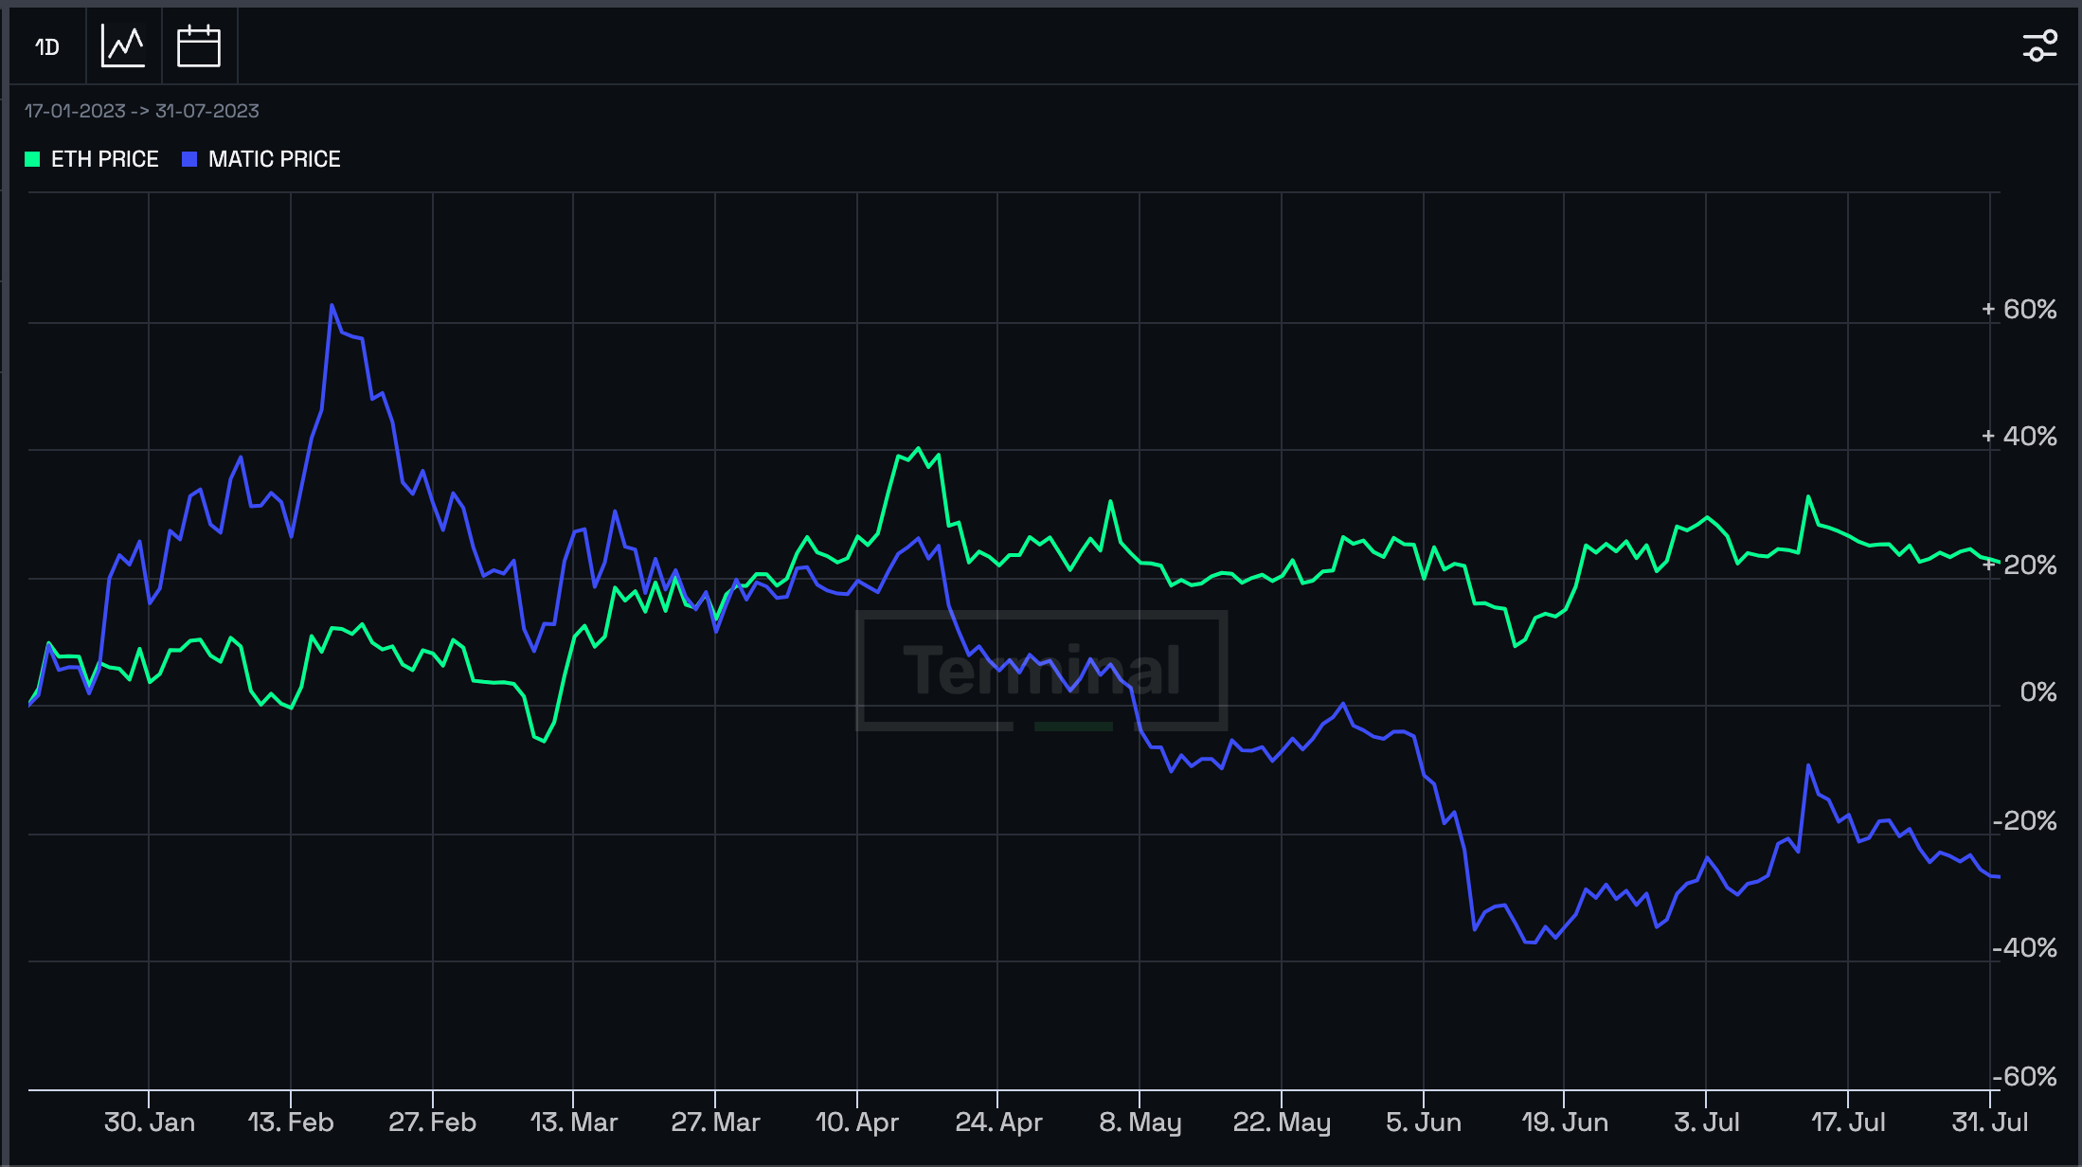Click the 31. Jul x-axis label

coord(1990,1122)
